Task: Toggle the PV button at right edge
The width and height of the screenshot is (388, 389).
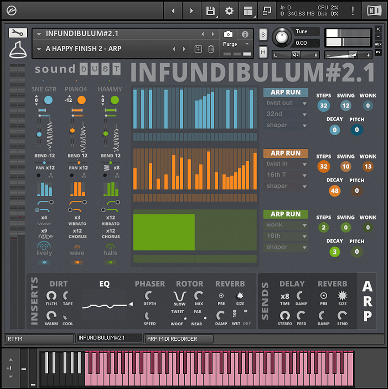Action: [378, 52]
